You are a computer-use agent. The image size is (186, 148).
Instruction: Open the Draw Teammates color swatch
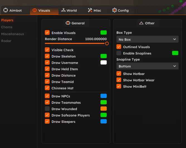tap(104, 102)
